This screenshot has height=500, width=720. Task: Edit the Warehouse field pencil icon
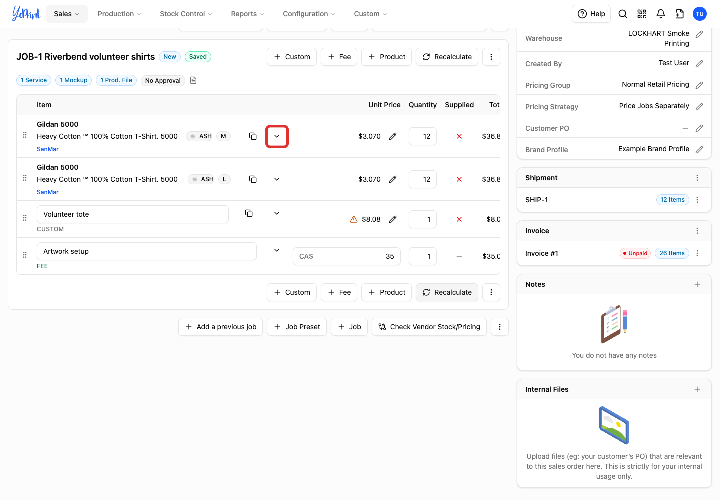tap(699, 34)
